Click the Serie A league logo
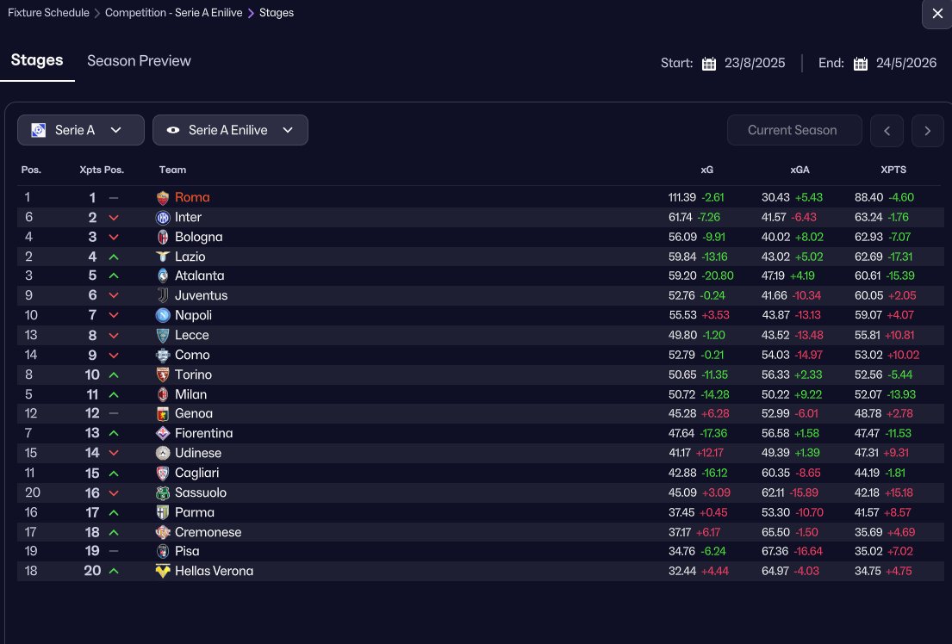The image size is (952, 644). tap(38, 131)
